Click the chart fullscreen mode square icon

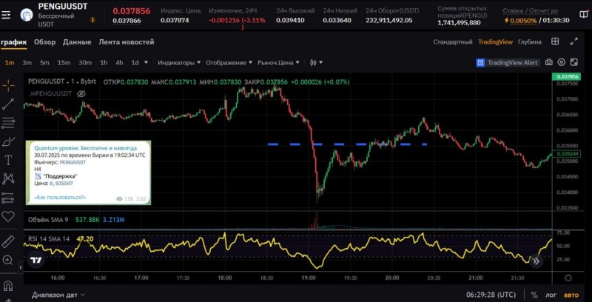tap(574, 62)
